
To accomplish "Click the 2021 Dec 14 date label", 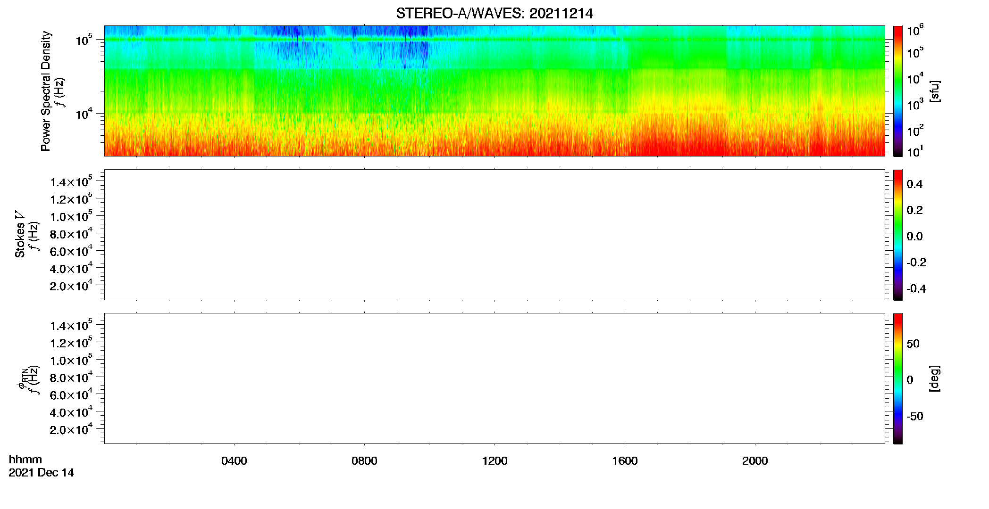I will click(42, 473).
